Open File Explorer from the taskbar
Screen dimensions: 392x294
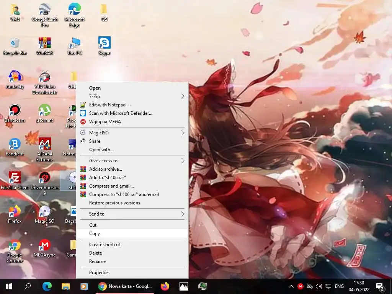[x=65, y=286]
